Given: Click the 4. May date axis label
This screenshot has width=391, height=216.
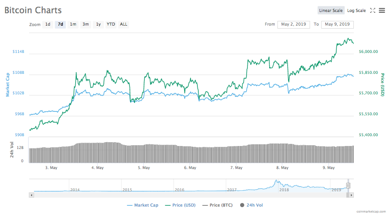Looking at the screenshot, I should pyautogui.click(x=97, y=168).
